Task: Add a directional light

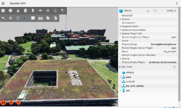Action: pyautogui.click(x=55, y=11)
